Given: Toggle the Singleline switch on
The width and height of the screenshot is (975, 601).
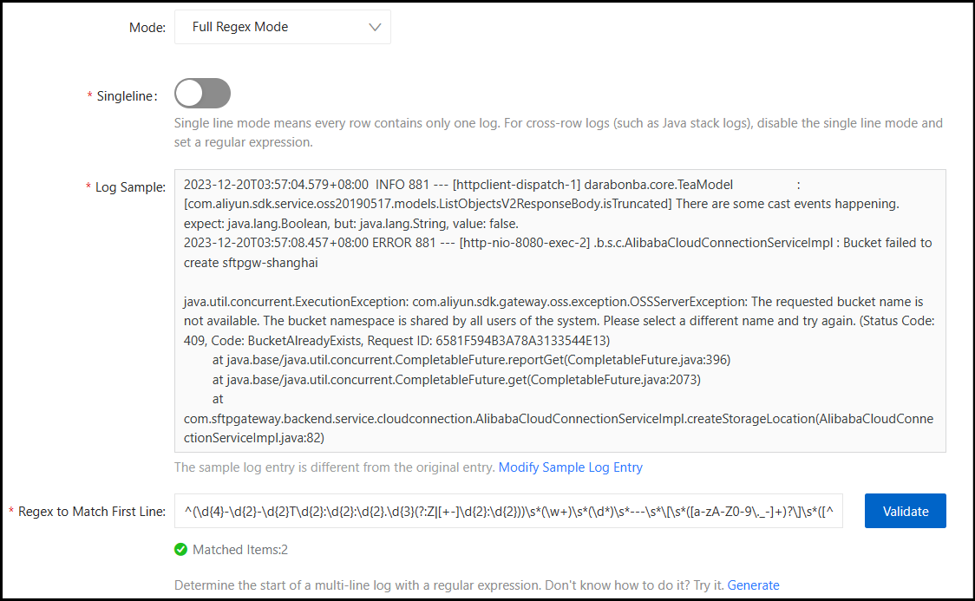Looking at the screenshot, I should pos(202,94).
